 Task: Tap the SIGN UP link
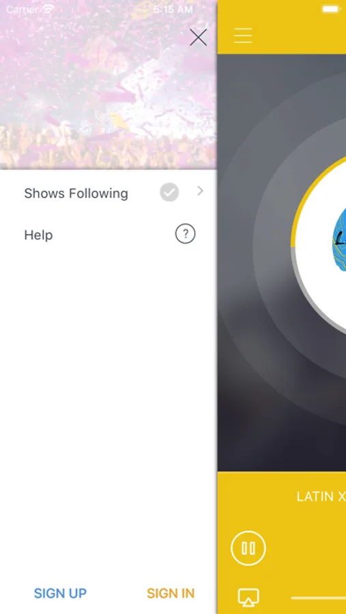point(60,594)
